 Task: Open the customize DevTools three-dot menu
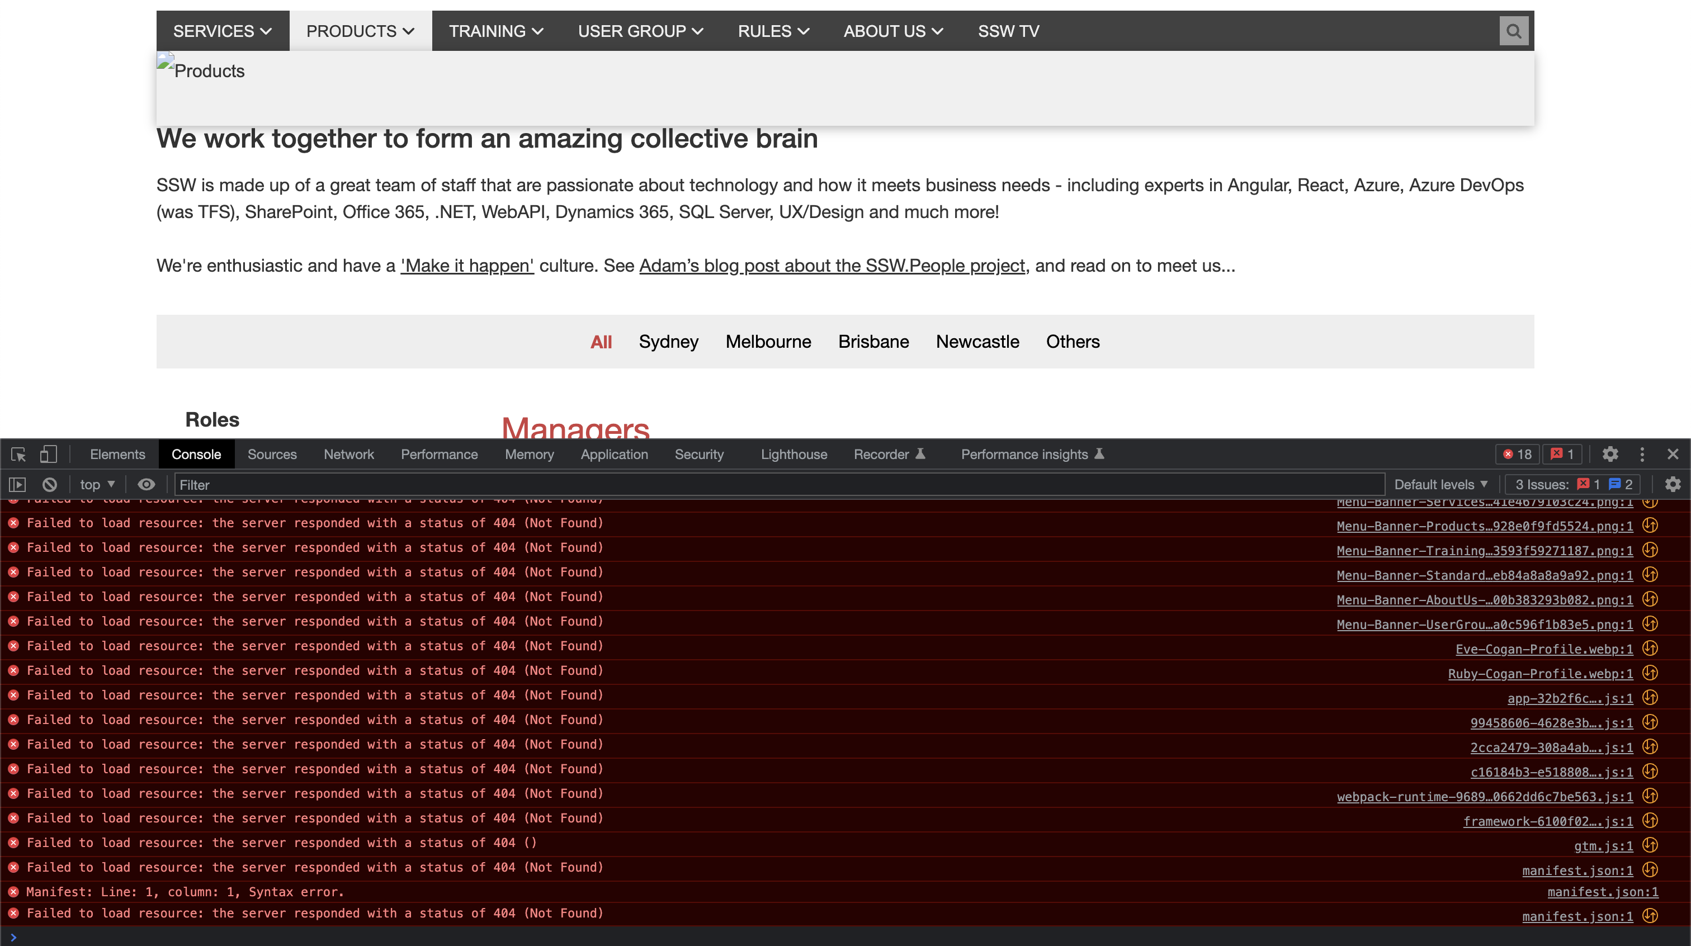pos(1642,455)
